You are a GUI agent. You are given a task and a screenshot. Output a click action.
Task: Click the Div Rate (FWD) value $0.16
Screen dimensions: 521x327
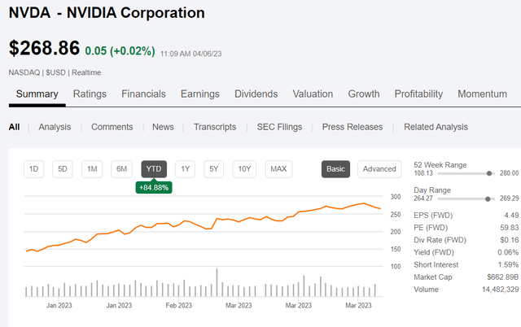[x=510, y=240]
